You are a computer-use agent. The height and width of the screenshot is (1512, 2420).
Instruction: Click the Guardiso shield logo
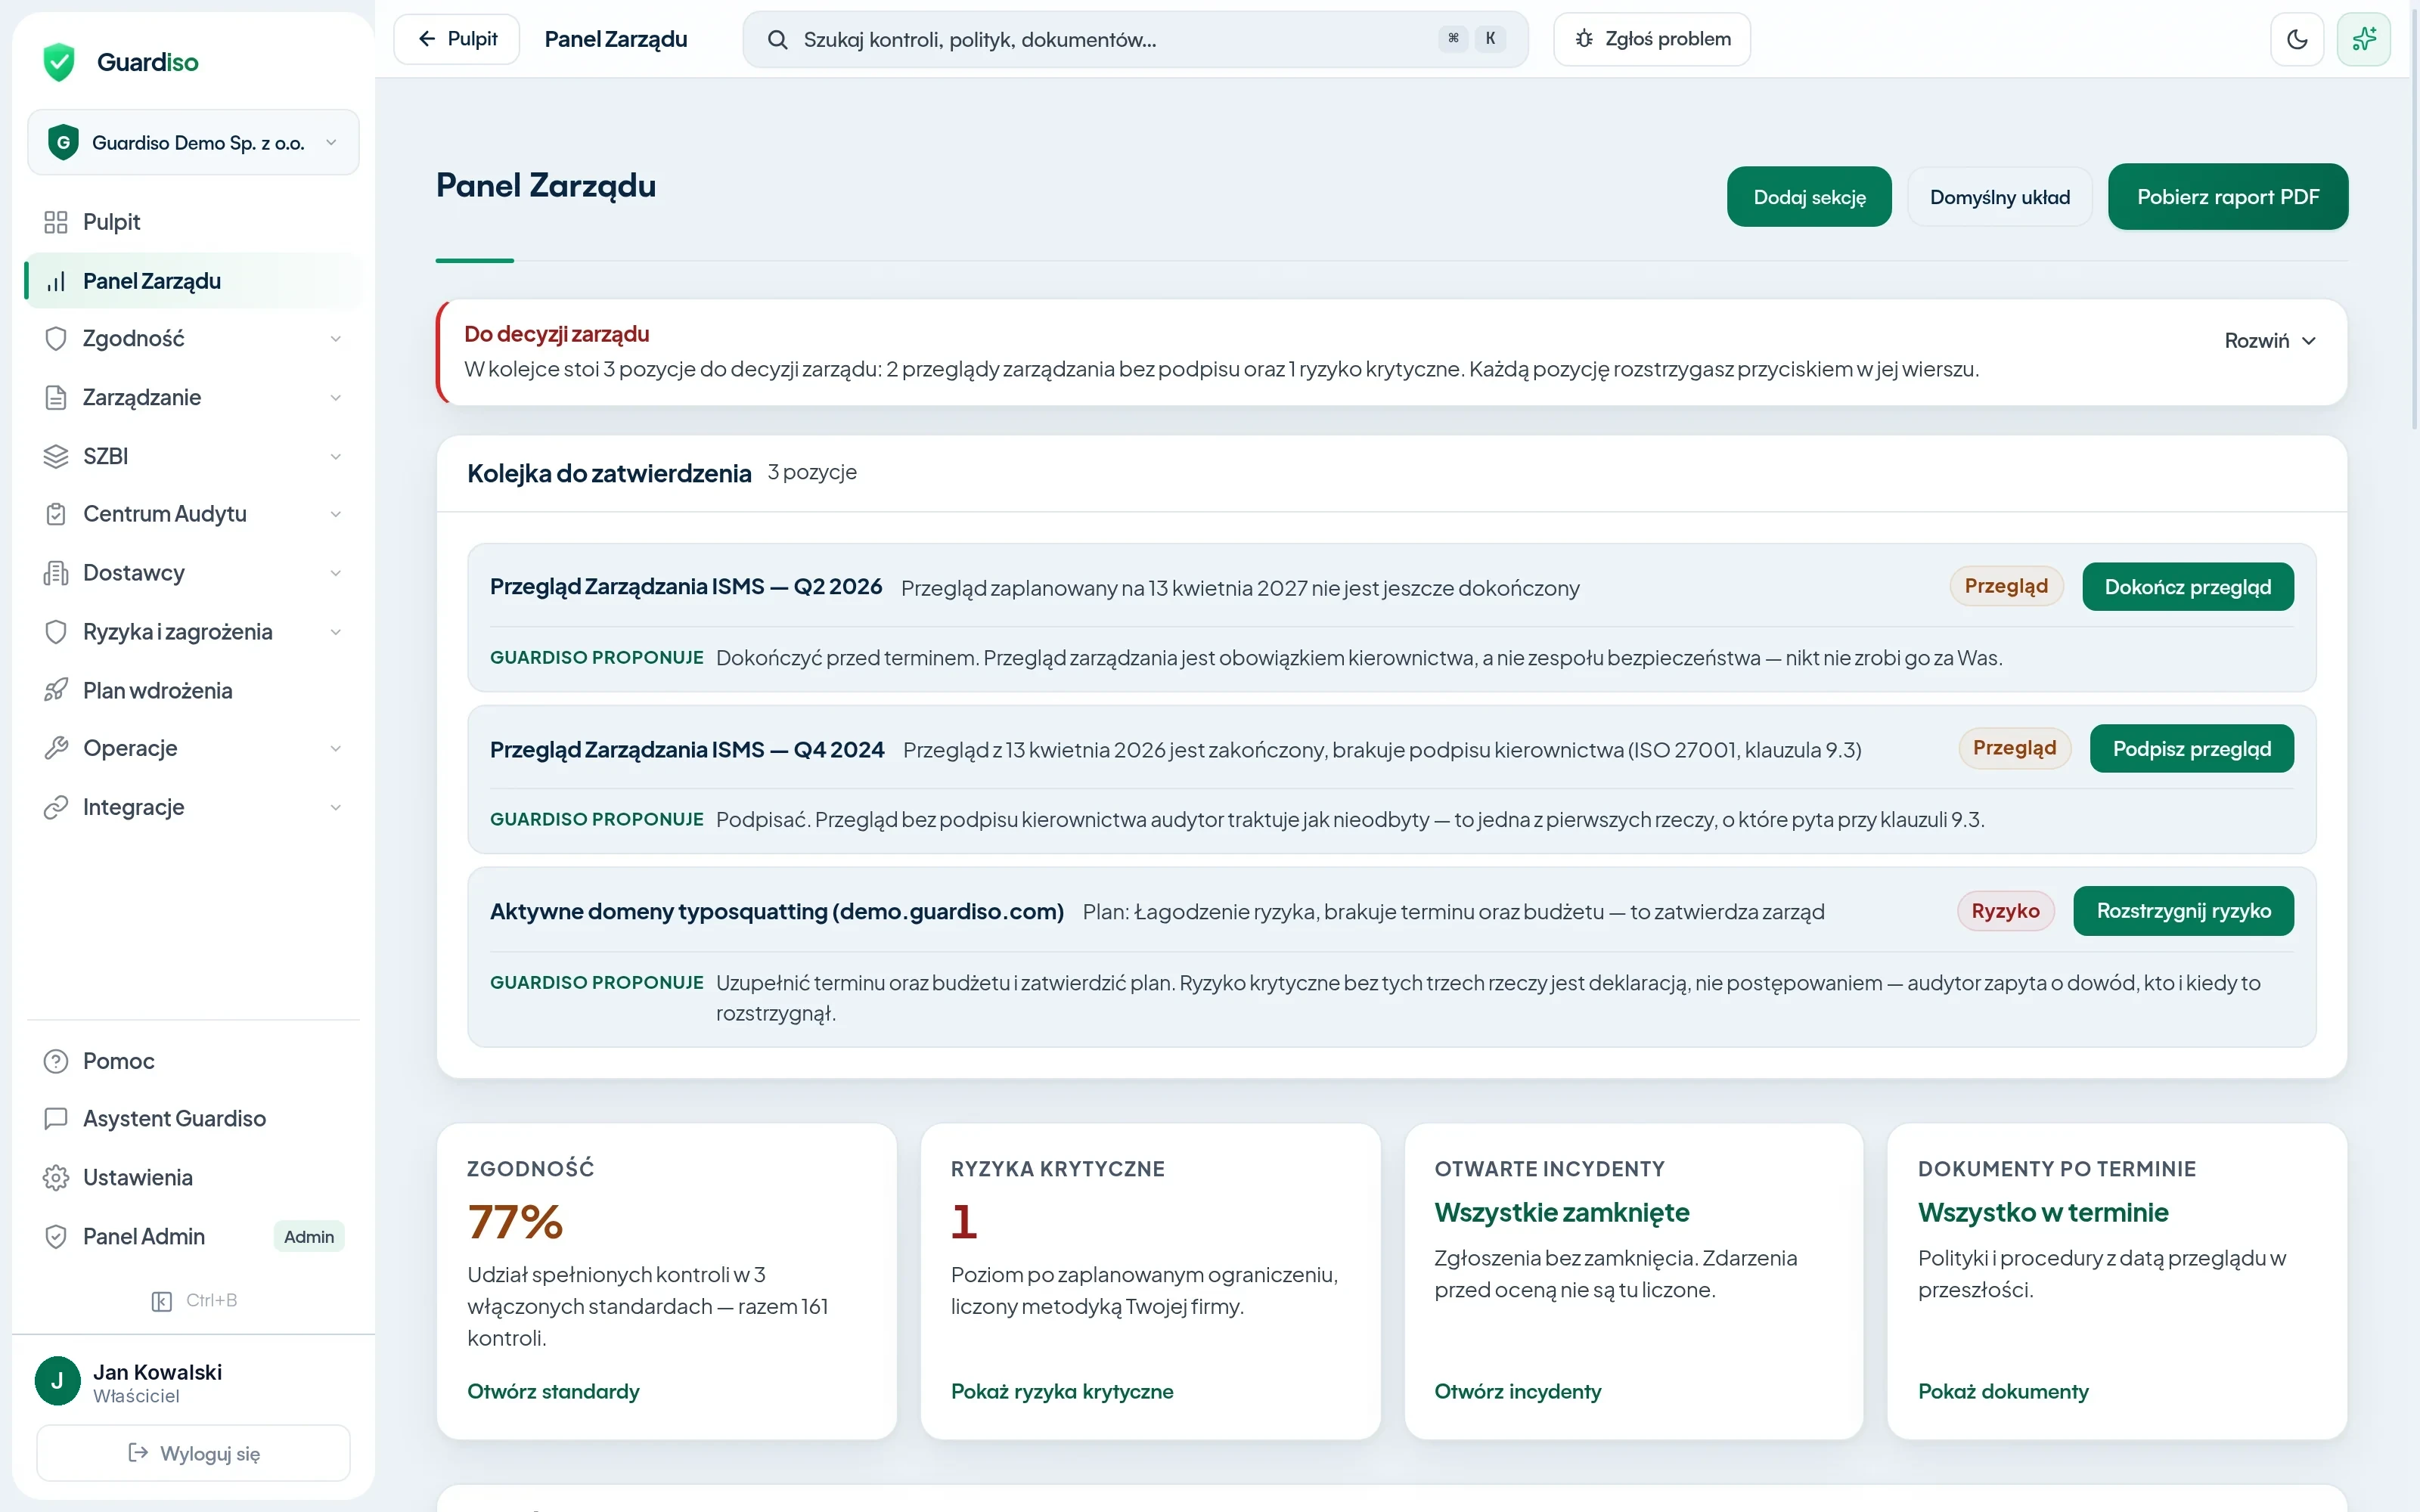click(60, 62)
